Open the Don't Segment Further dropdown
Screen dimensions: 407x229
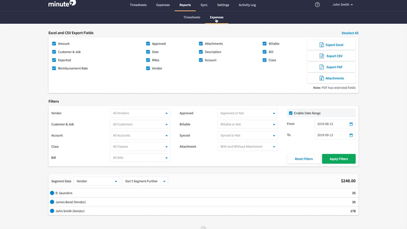(x=145, y=181)
